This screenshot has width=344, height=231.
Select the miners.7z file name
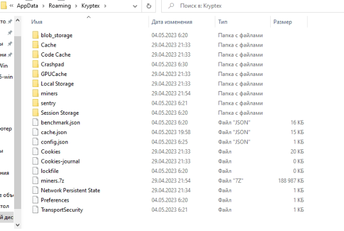pos(52,181)
